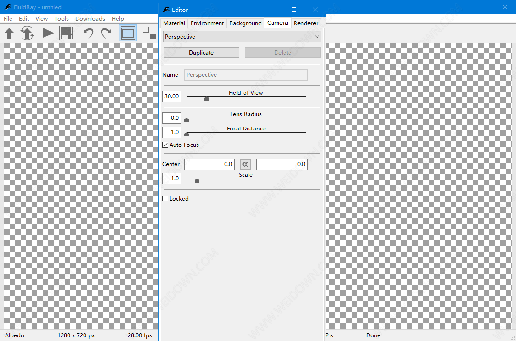516x341 pixels.
Task: Click the Albedo label in the status bar
Action: click(x=15, y=335)
